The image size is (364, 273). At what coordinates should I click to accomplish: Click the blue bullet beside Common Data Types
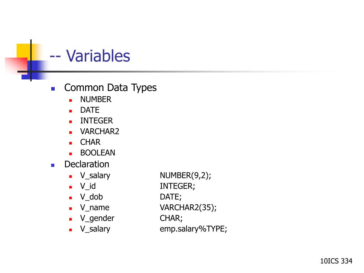[x=53, y=89]
